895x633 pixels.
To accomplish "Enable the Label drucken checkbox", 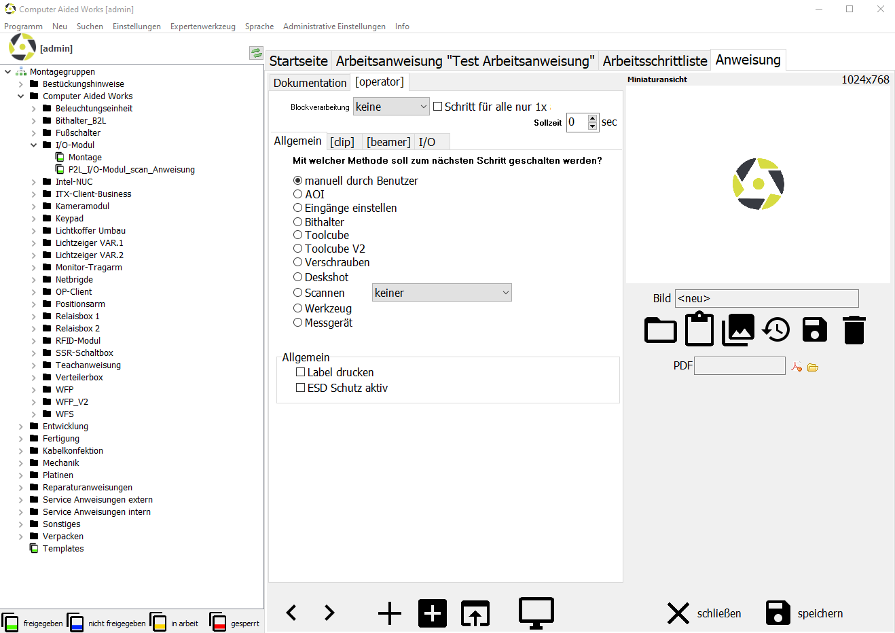I will coord(301,372).
